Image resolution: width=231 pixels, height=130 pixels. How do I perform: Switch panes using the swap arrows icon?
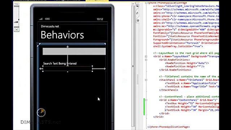137,13
